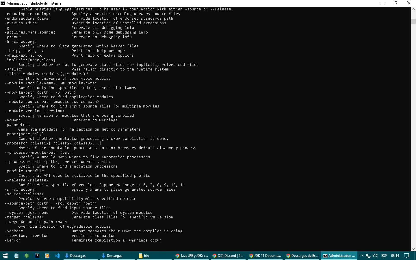The image size is (416, 260).
Task: Launch IntelliJ IDEA from the taskbar
Action: tap(37, 256)
